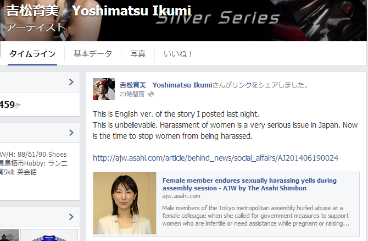Select the いいね！ tab
Image resolution: width=368 pixels, height=241 pixels.
(178, 54)
